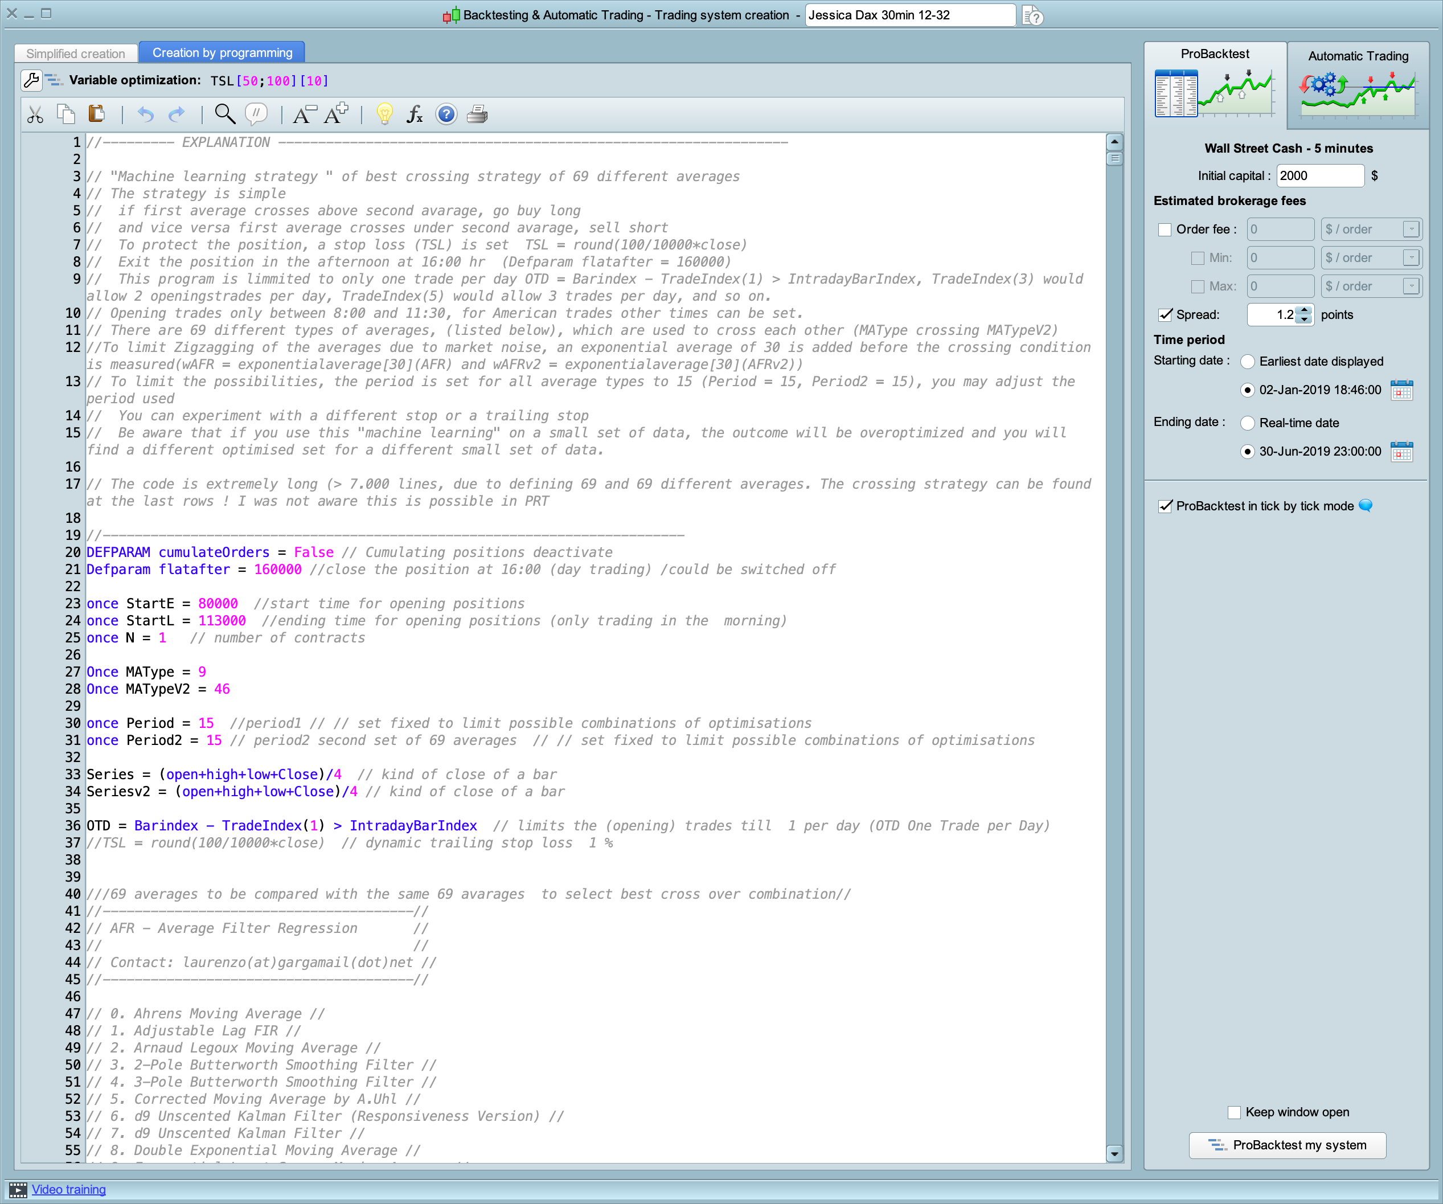Toggle Keep window open checkbox
The width and height of the screenshot is (1443, 1204).
point(1234,1112)
